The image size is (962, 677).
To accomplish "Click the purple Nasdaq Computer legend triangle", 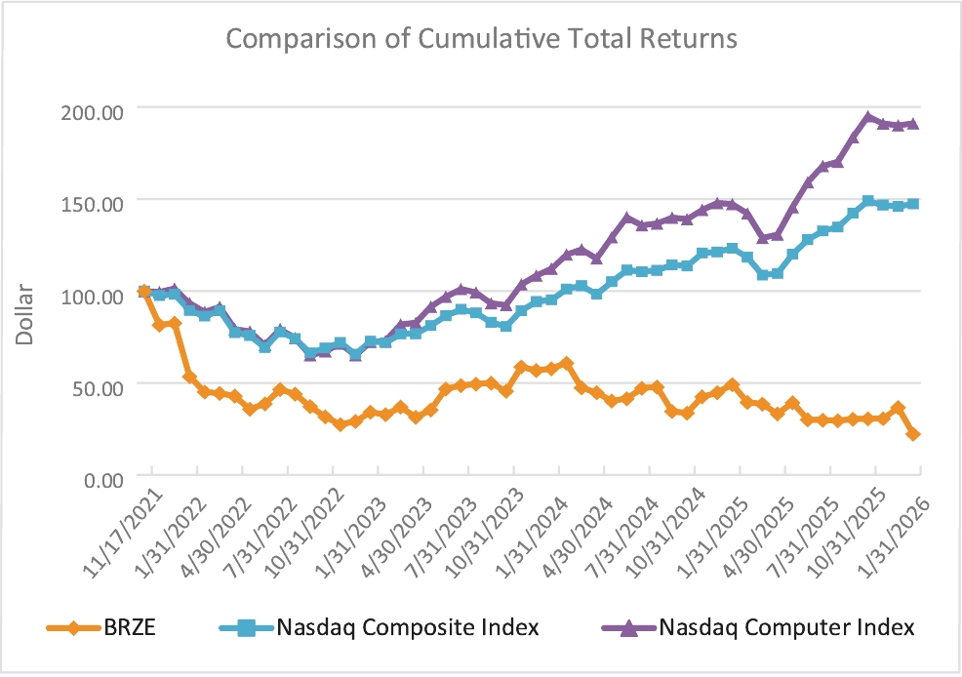I will [x=628, y=628].
